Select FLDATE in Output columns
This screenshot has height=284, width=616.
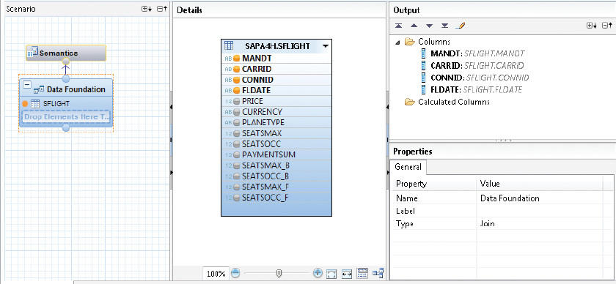coord(476,90)
